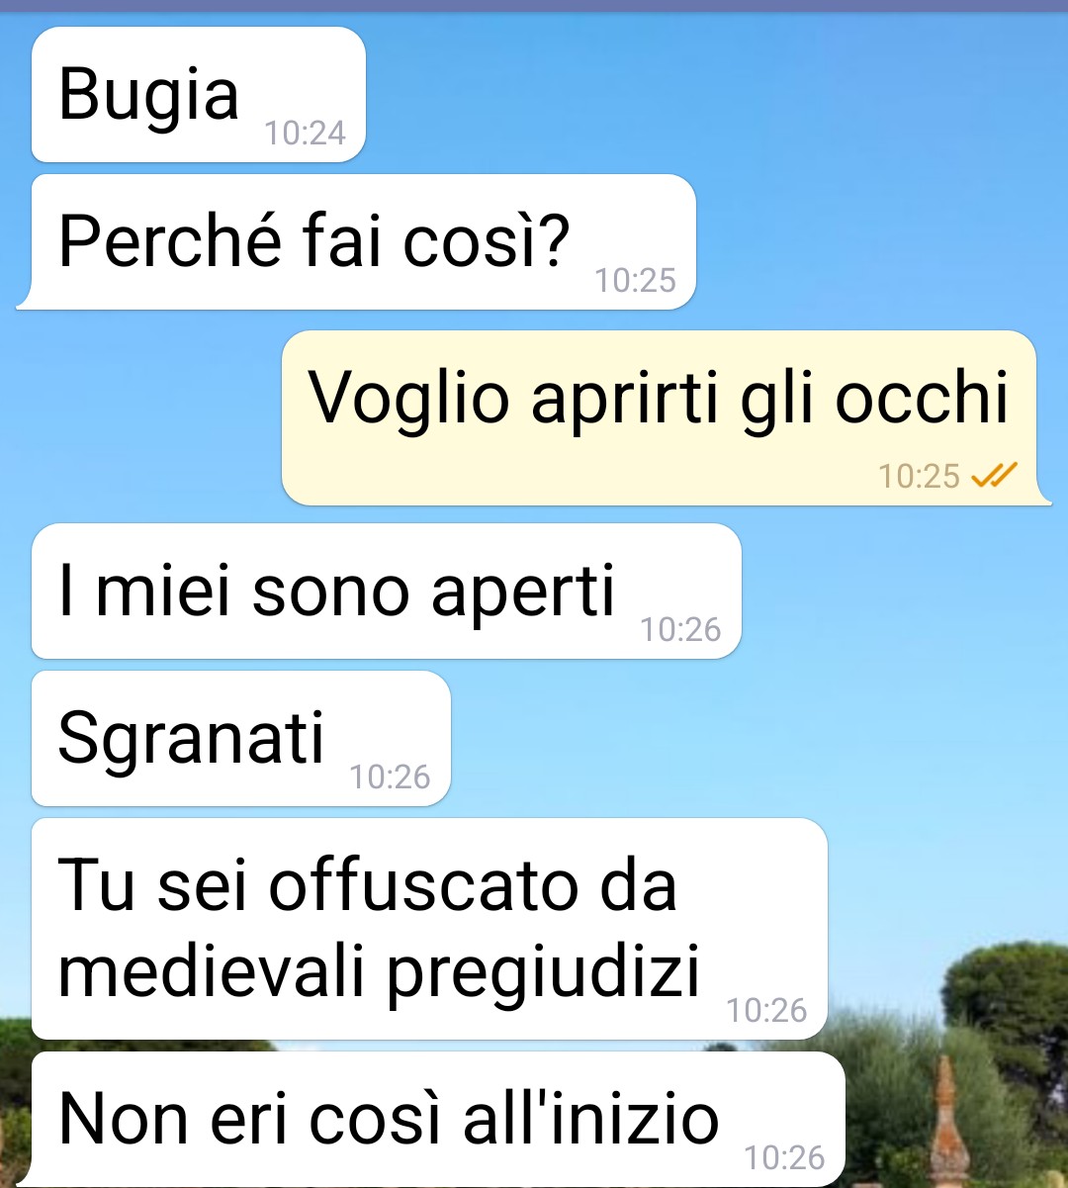Click the 10:26 timestamp beside Sgranati
Viewport: 1068px width, 1188px height.
pyautogui.click(x=390, y=777)
